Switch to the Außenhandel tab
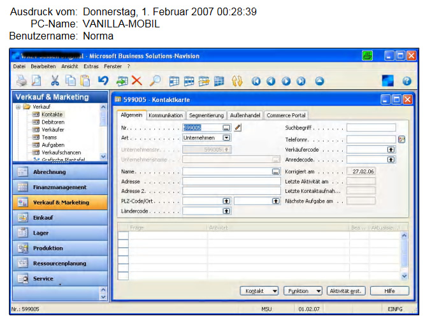 245,115
